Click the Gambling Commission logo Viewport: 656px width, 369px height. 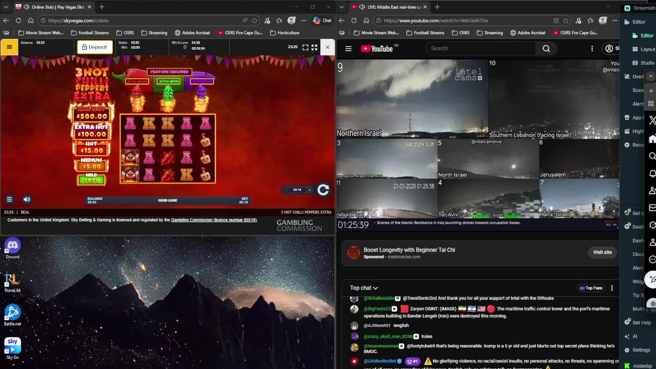click(x=299, y=225)
